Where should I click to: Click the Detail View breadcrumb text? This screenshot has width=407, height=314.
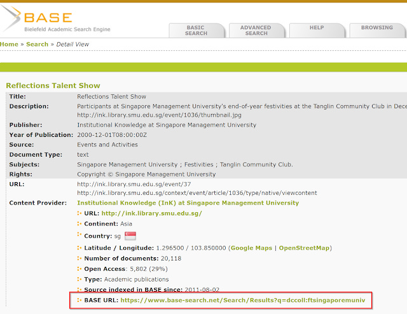[72, 44]
